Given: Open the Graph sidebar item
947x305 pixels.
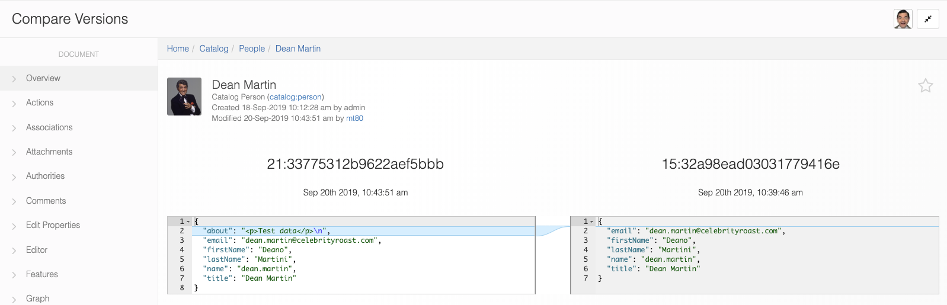Looking at the screenshot, I should tap(38, 298).
